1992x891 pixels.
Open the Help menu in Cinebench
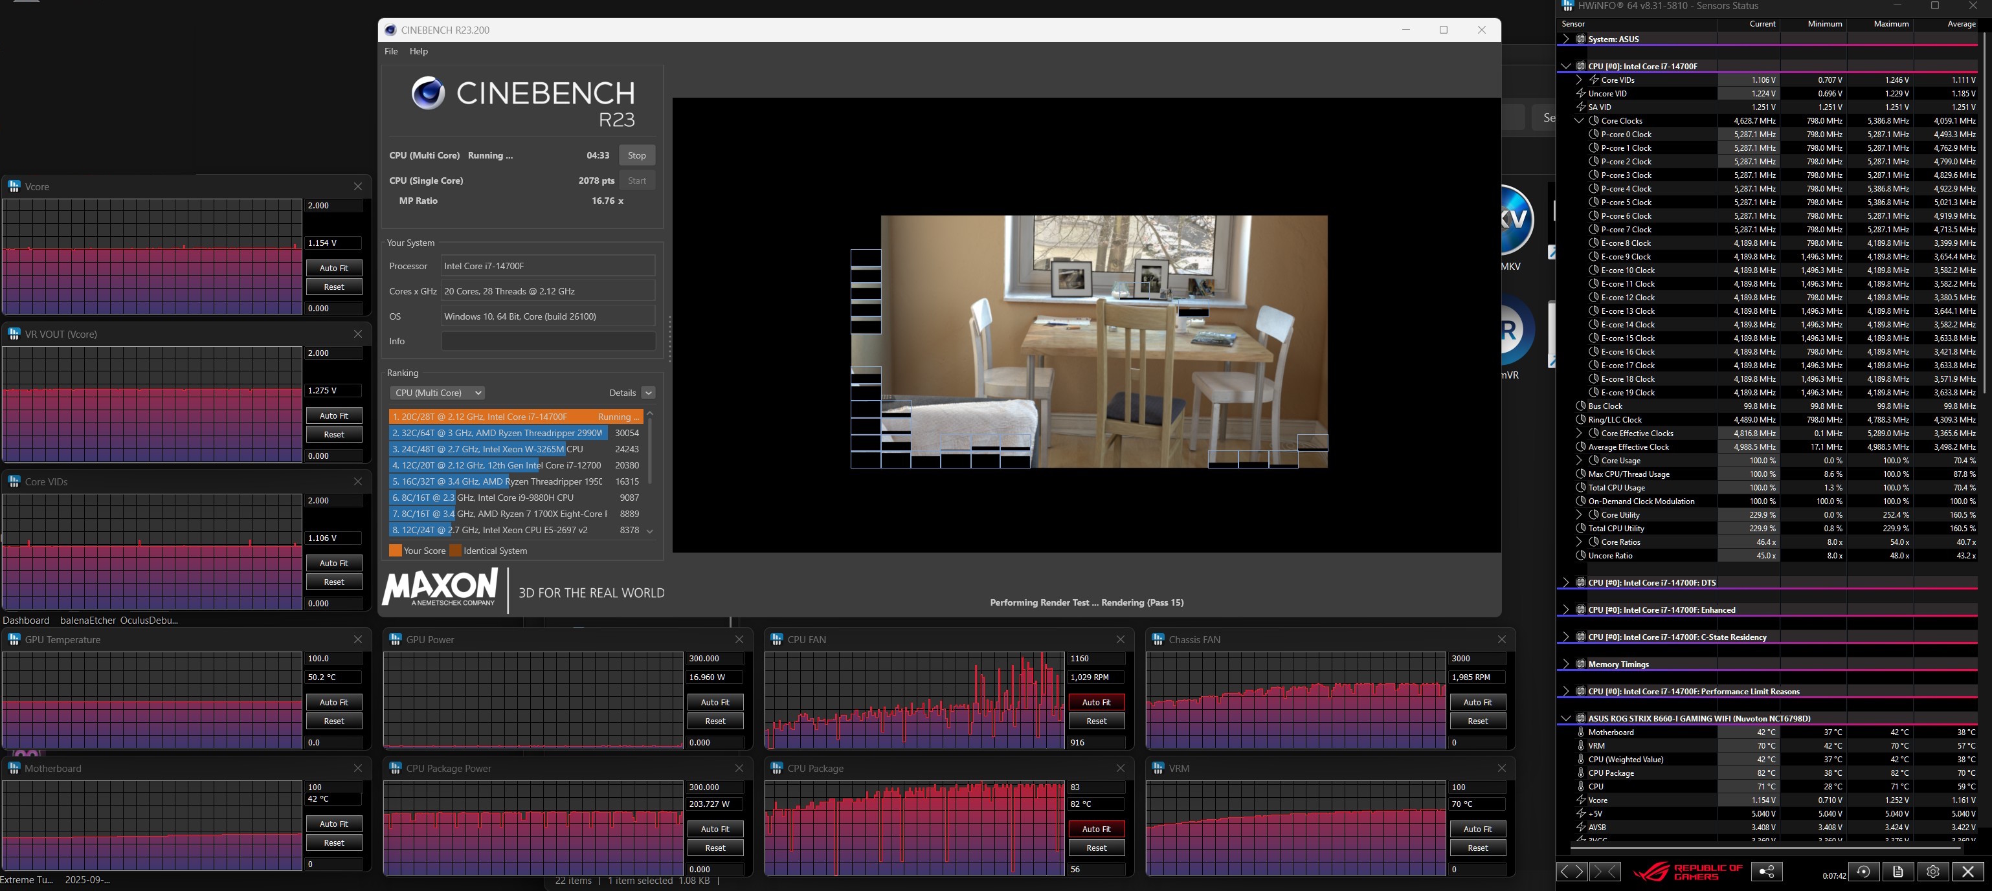click(418, 51)
